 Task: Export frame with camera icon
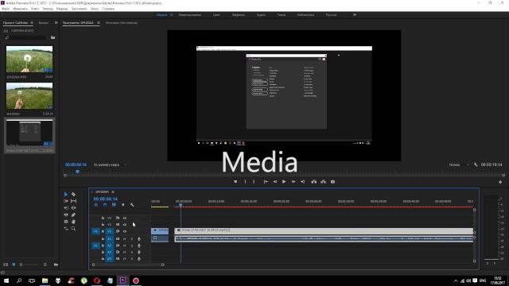[332, 182]
